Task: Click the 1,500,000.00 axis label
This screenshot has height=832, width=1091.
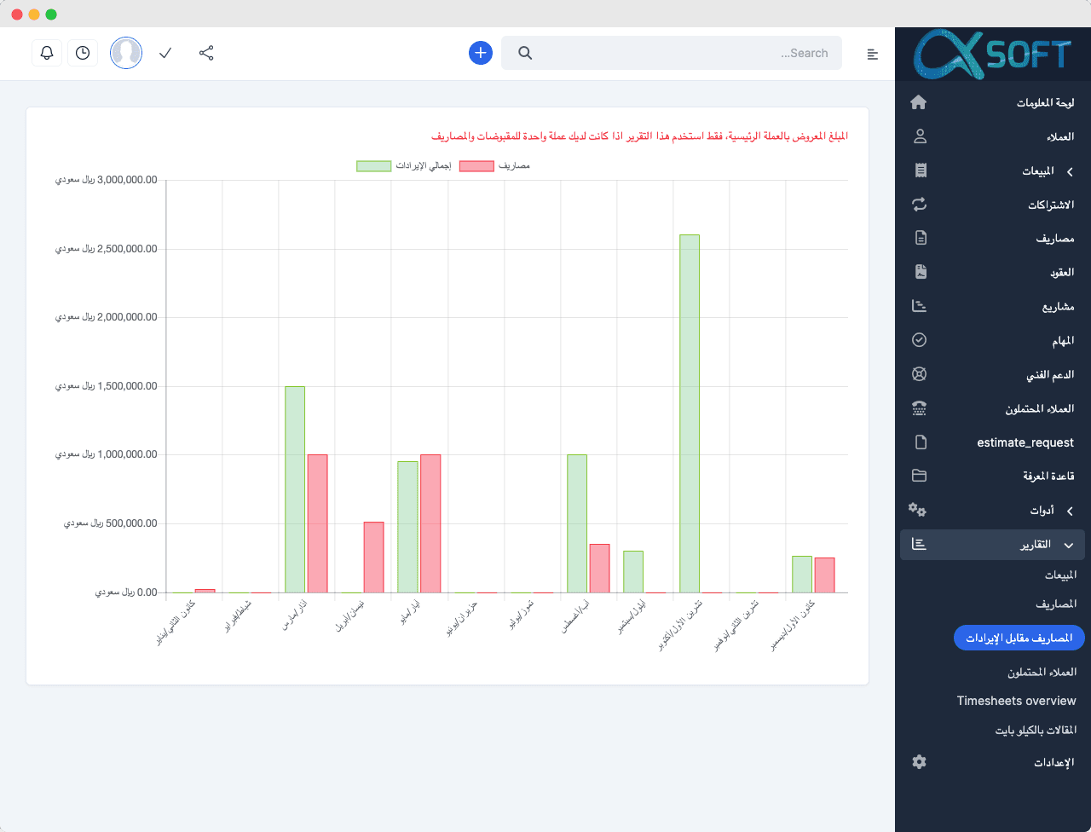Action: [x=107, y=386]
